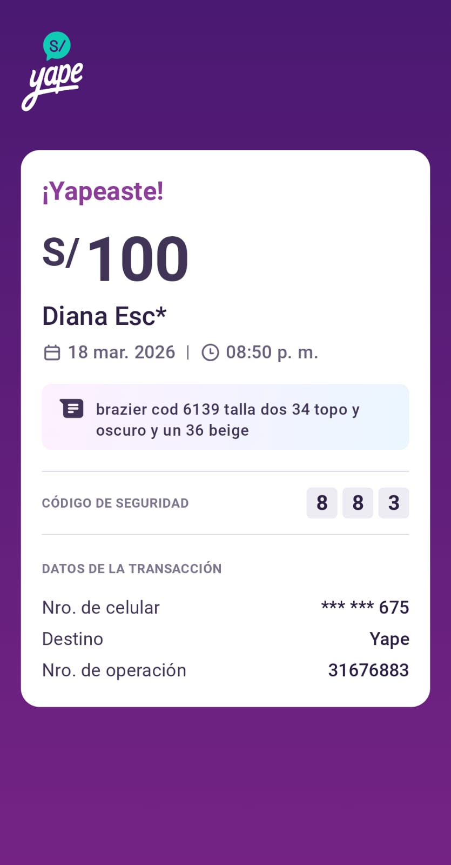
Task: Click the ¡Yapeaste! heading
Action: (103, 191)
